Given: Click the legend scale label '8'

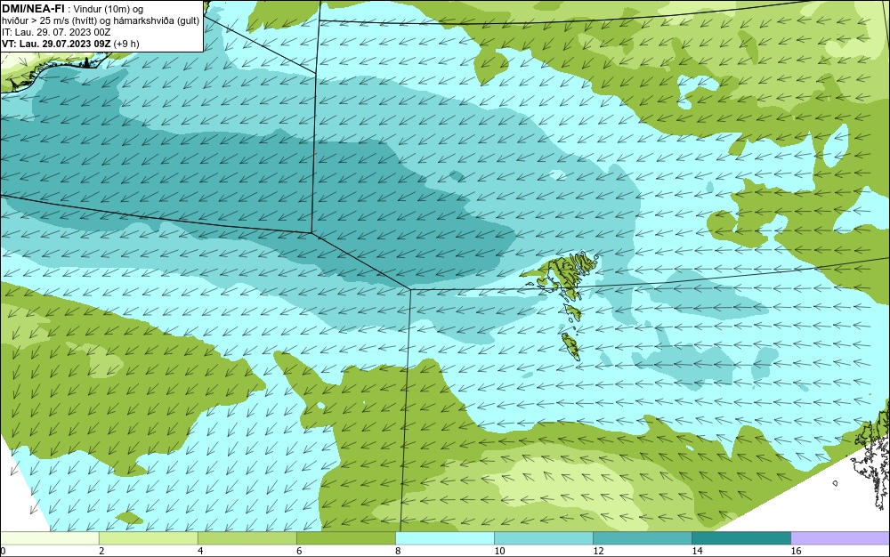Looking at the screenshot, I should 398,551.
